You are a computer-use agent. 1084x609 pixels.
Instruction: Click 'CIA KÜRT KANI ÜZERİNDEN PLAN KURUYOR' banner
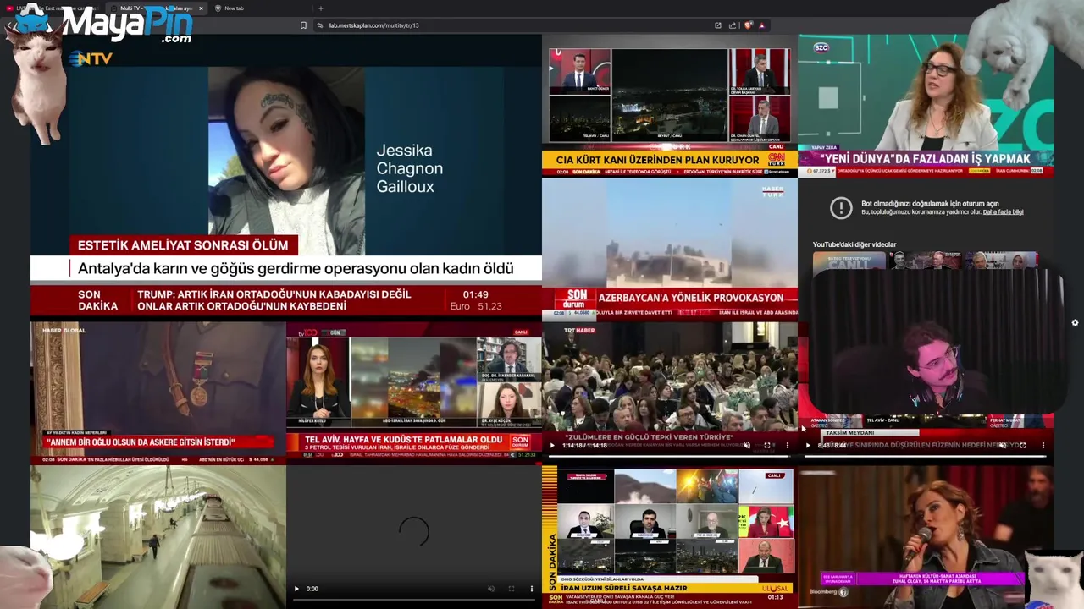tap(657, 160)
